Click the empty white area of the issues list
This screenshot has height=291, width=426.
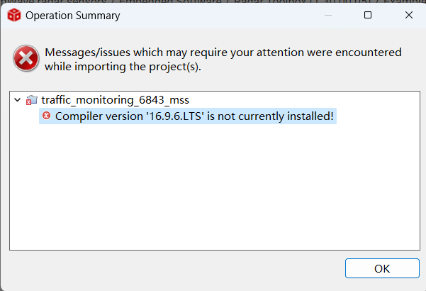coord(215,187)
